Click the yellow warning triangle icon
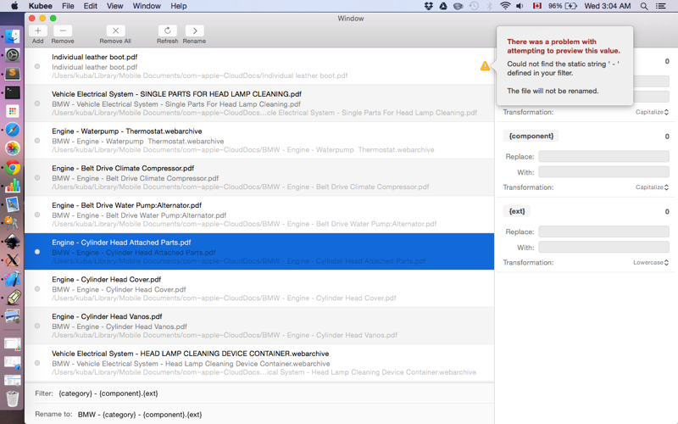This screenshot has width=678, height=424. point(485,66)
